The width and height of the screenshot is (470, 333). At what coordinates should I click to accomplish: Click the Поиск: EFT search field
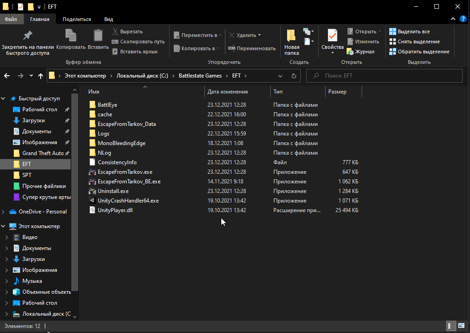click(x=384, y=76)
